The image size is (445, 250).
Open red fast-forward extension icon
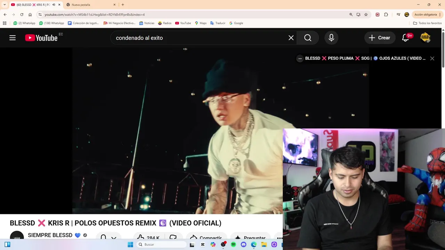coord(378,15)
